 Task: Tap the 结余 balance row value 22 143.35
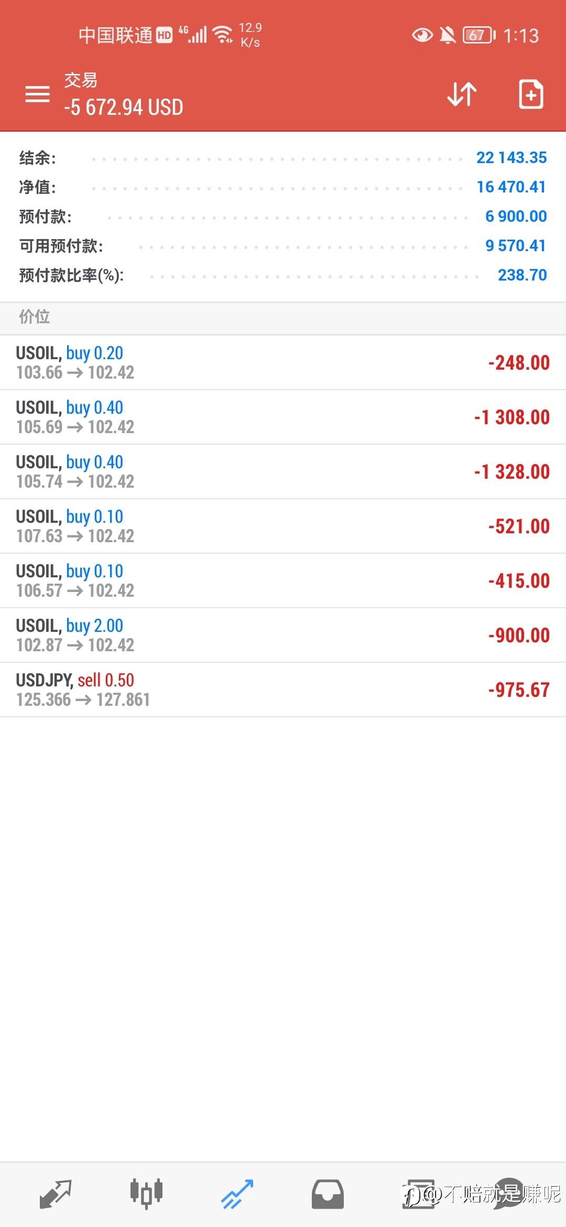pos(511,157)
